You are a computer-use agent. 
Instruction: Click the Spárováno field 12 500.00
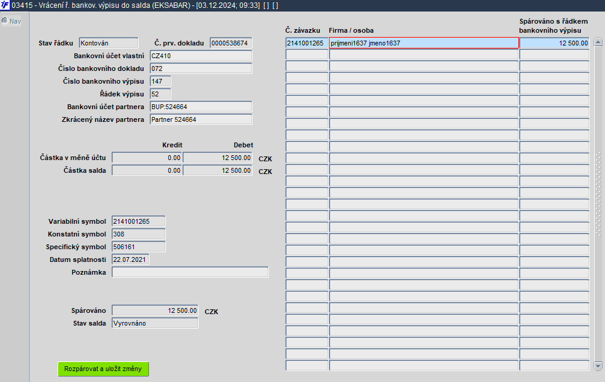[x=155, y=310]
